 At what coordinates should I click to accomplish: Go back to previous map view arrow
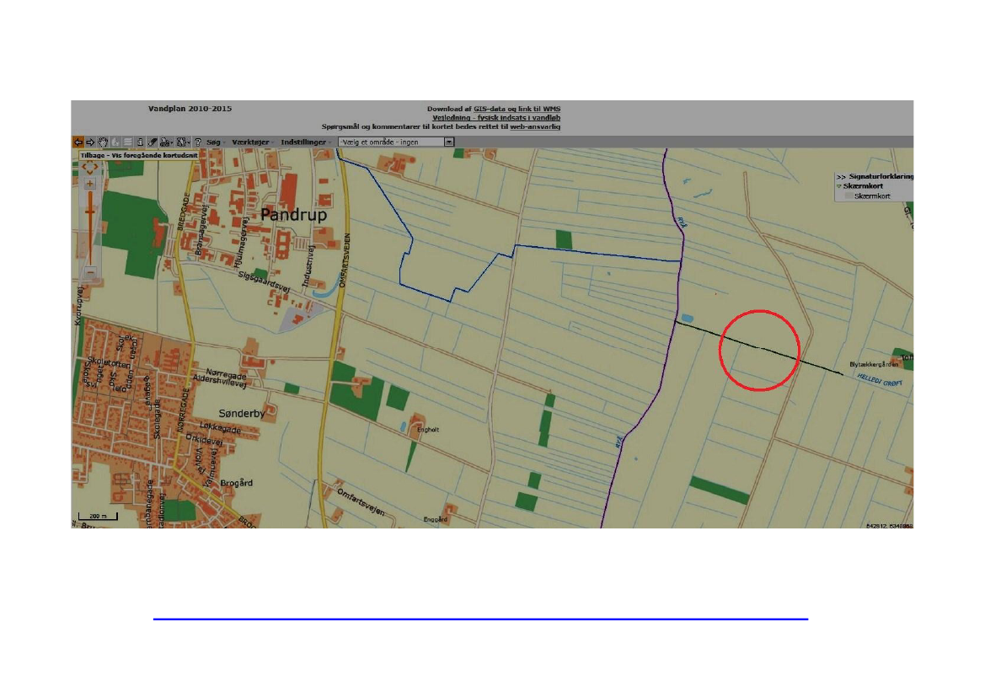[78, 142]
